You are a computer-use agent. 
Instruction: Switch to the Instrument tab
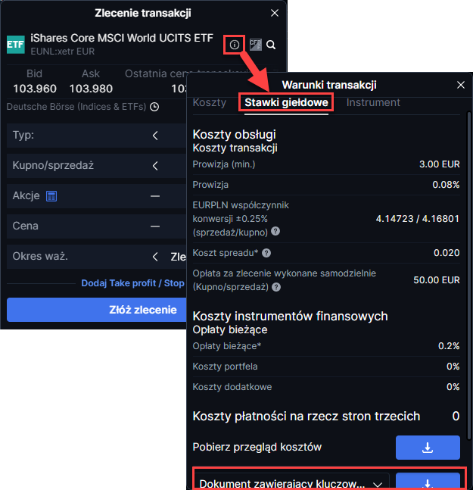click(373, 102)
